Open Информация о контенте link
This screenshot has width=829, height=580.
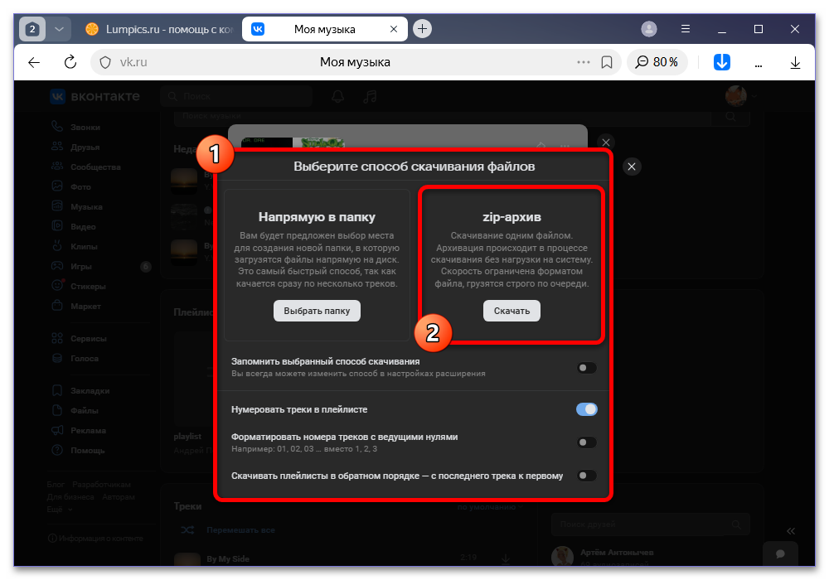95,539
